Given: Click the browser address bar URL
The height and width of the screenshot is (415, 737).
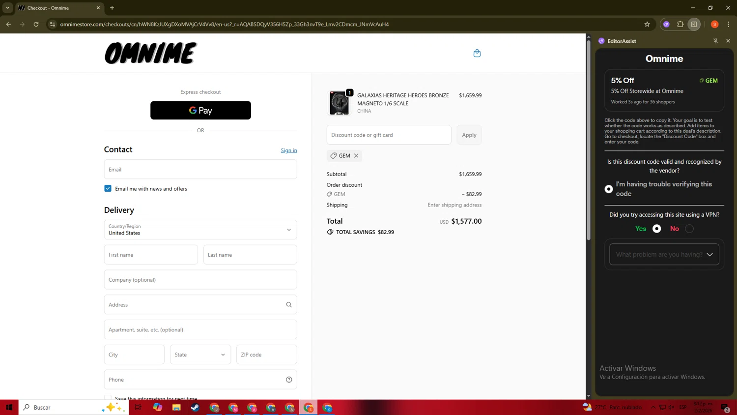Looking at the screenshot, I should point(225,24).
